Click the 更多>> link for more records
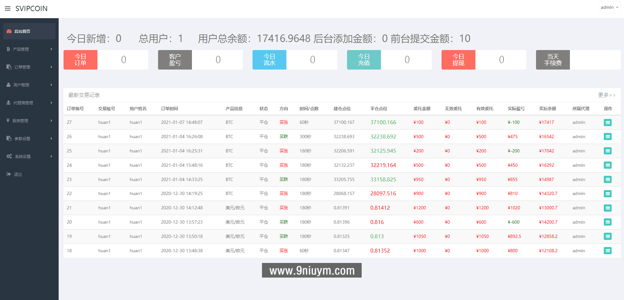The width and height of the screenshot is (624, 300). point(606,95)
